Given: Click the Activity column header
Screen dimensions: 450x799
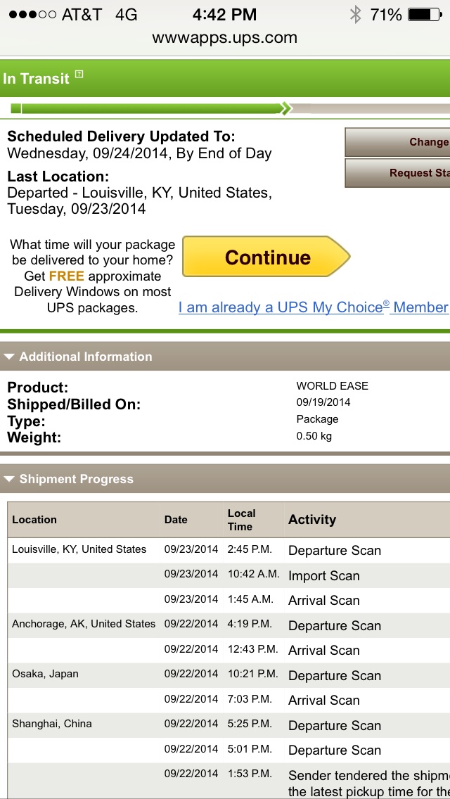Looking at the screenshot, I should pos(312,520).
